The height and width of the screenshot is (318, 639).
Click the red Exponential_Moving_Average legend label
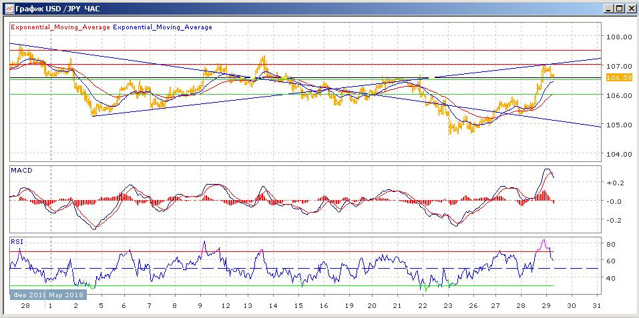pyautogui.click(x=60, y=27)
